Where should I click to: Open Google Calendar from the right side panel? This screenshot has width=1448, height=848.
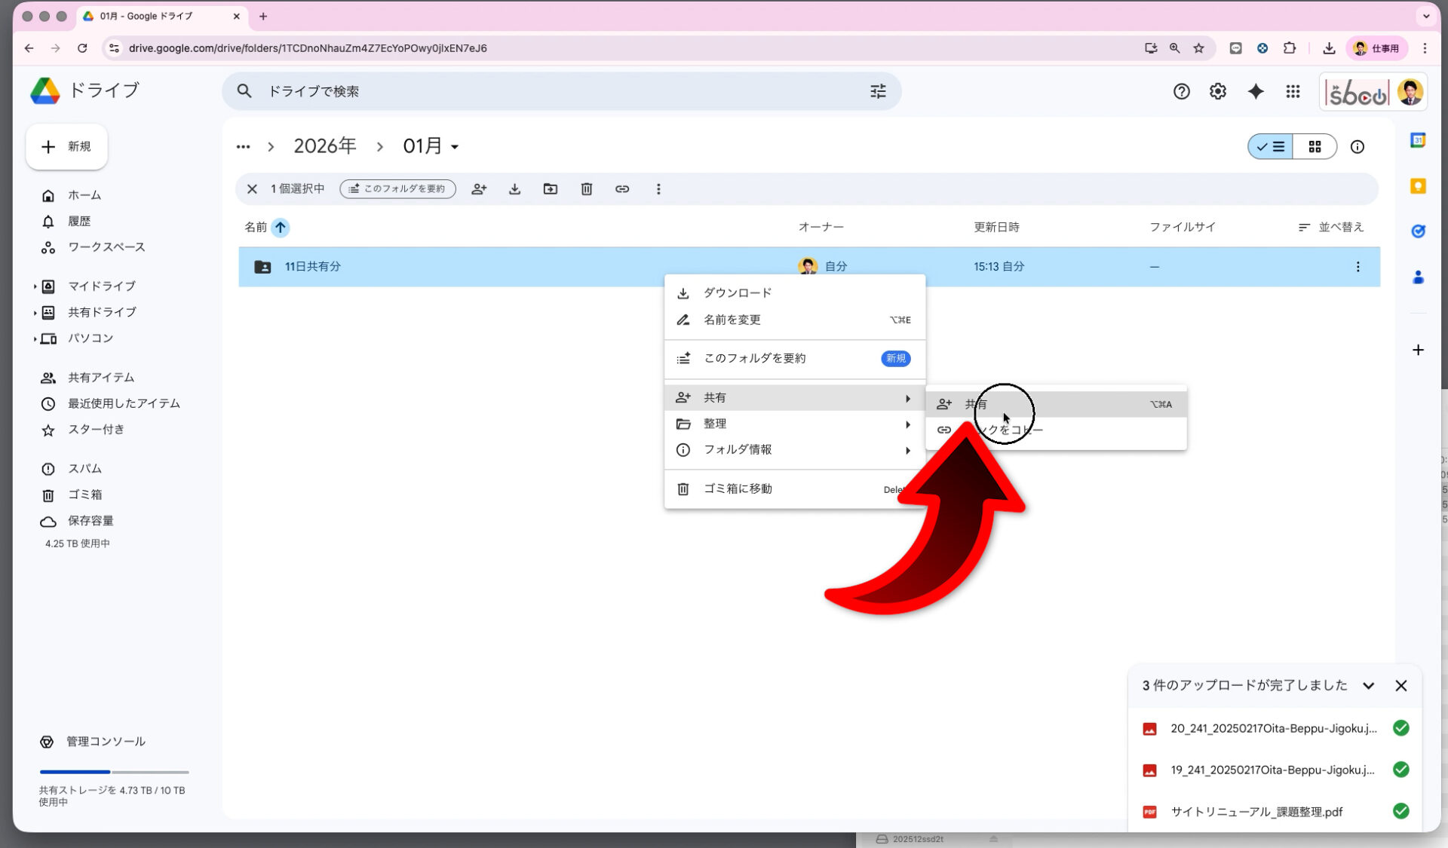coord(1419,139)
